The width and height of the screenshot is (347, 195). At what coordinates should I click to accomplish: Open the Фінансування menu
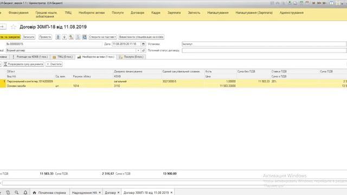(x=18, y=13)
